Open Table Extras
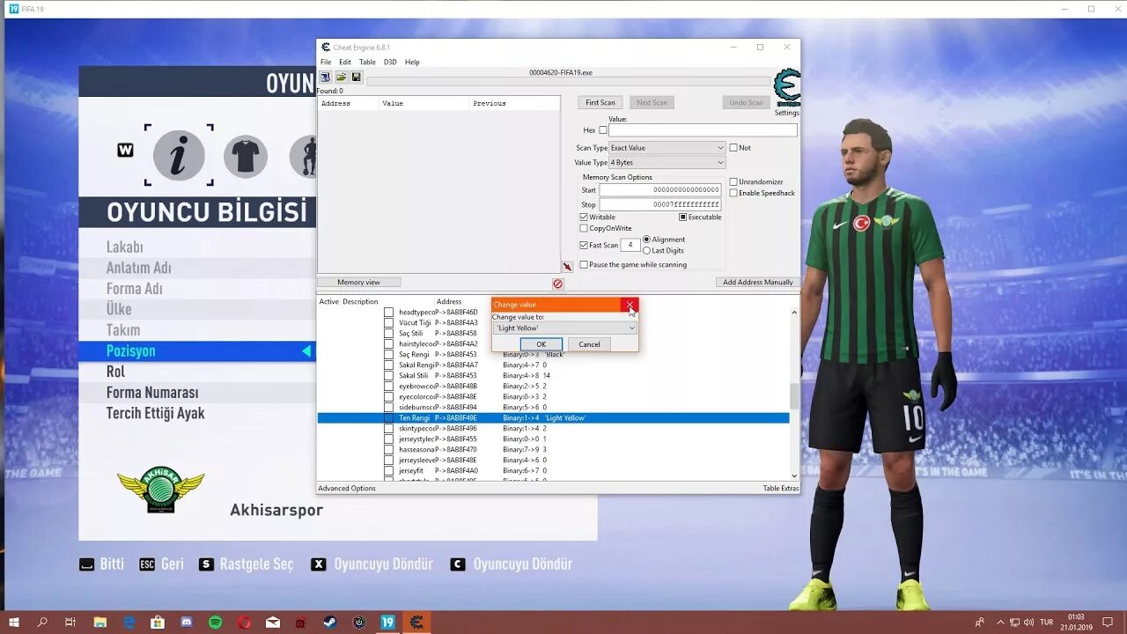This screenshot has height=634, width=1127. click(x=781, y=489)
